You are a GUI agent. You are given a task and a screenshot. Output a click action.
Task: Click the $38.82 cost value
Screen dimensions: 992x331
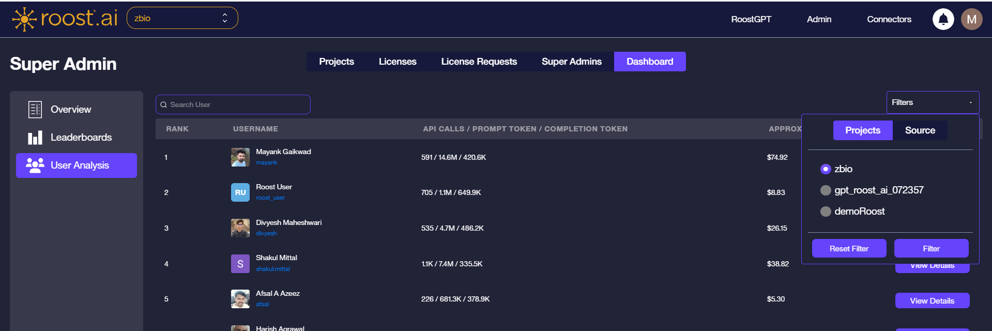point(778,264)
